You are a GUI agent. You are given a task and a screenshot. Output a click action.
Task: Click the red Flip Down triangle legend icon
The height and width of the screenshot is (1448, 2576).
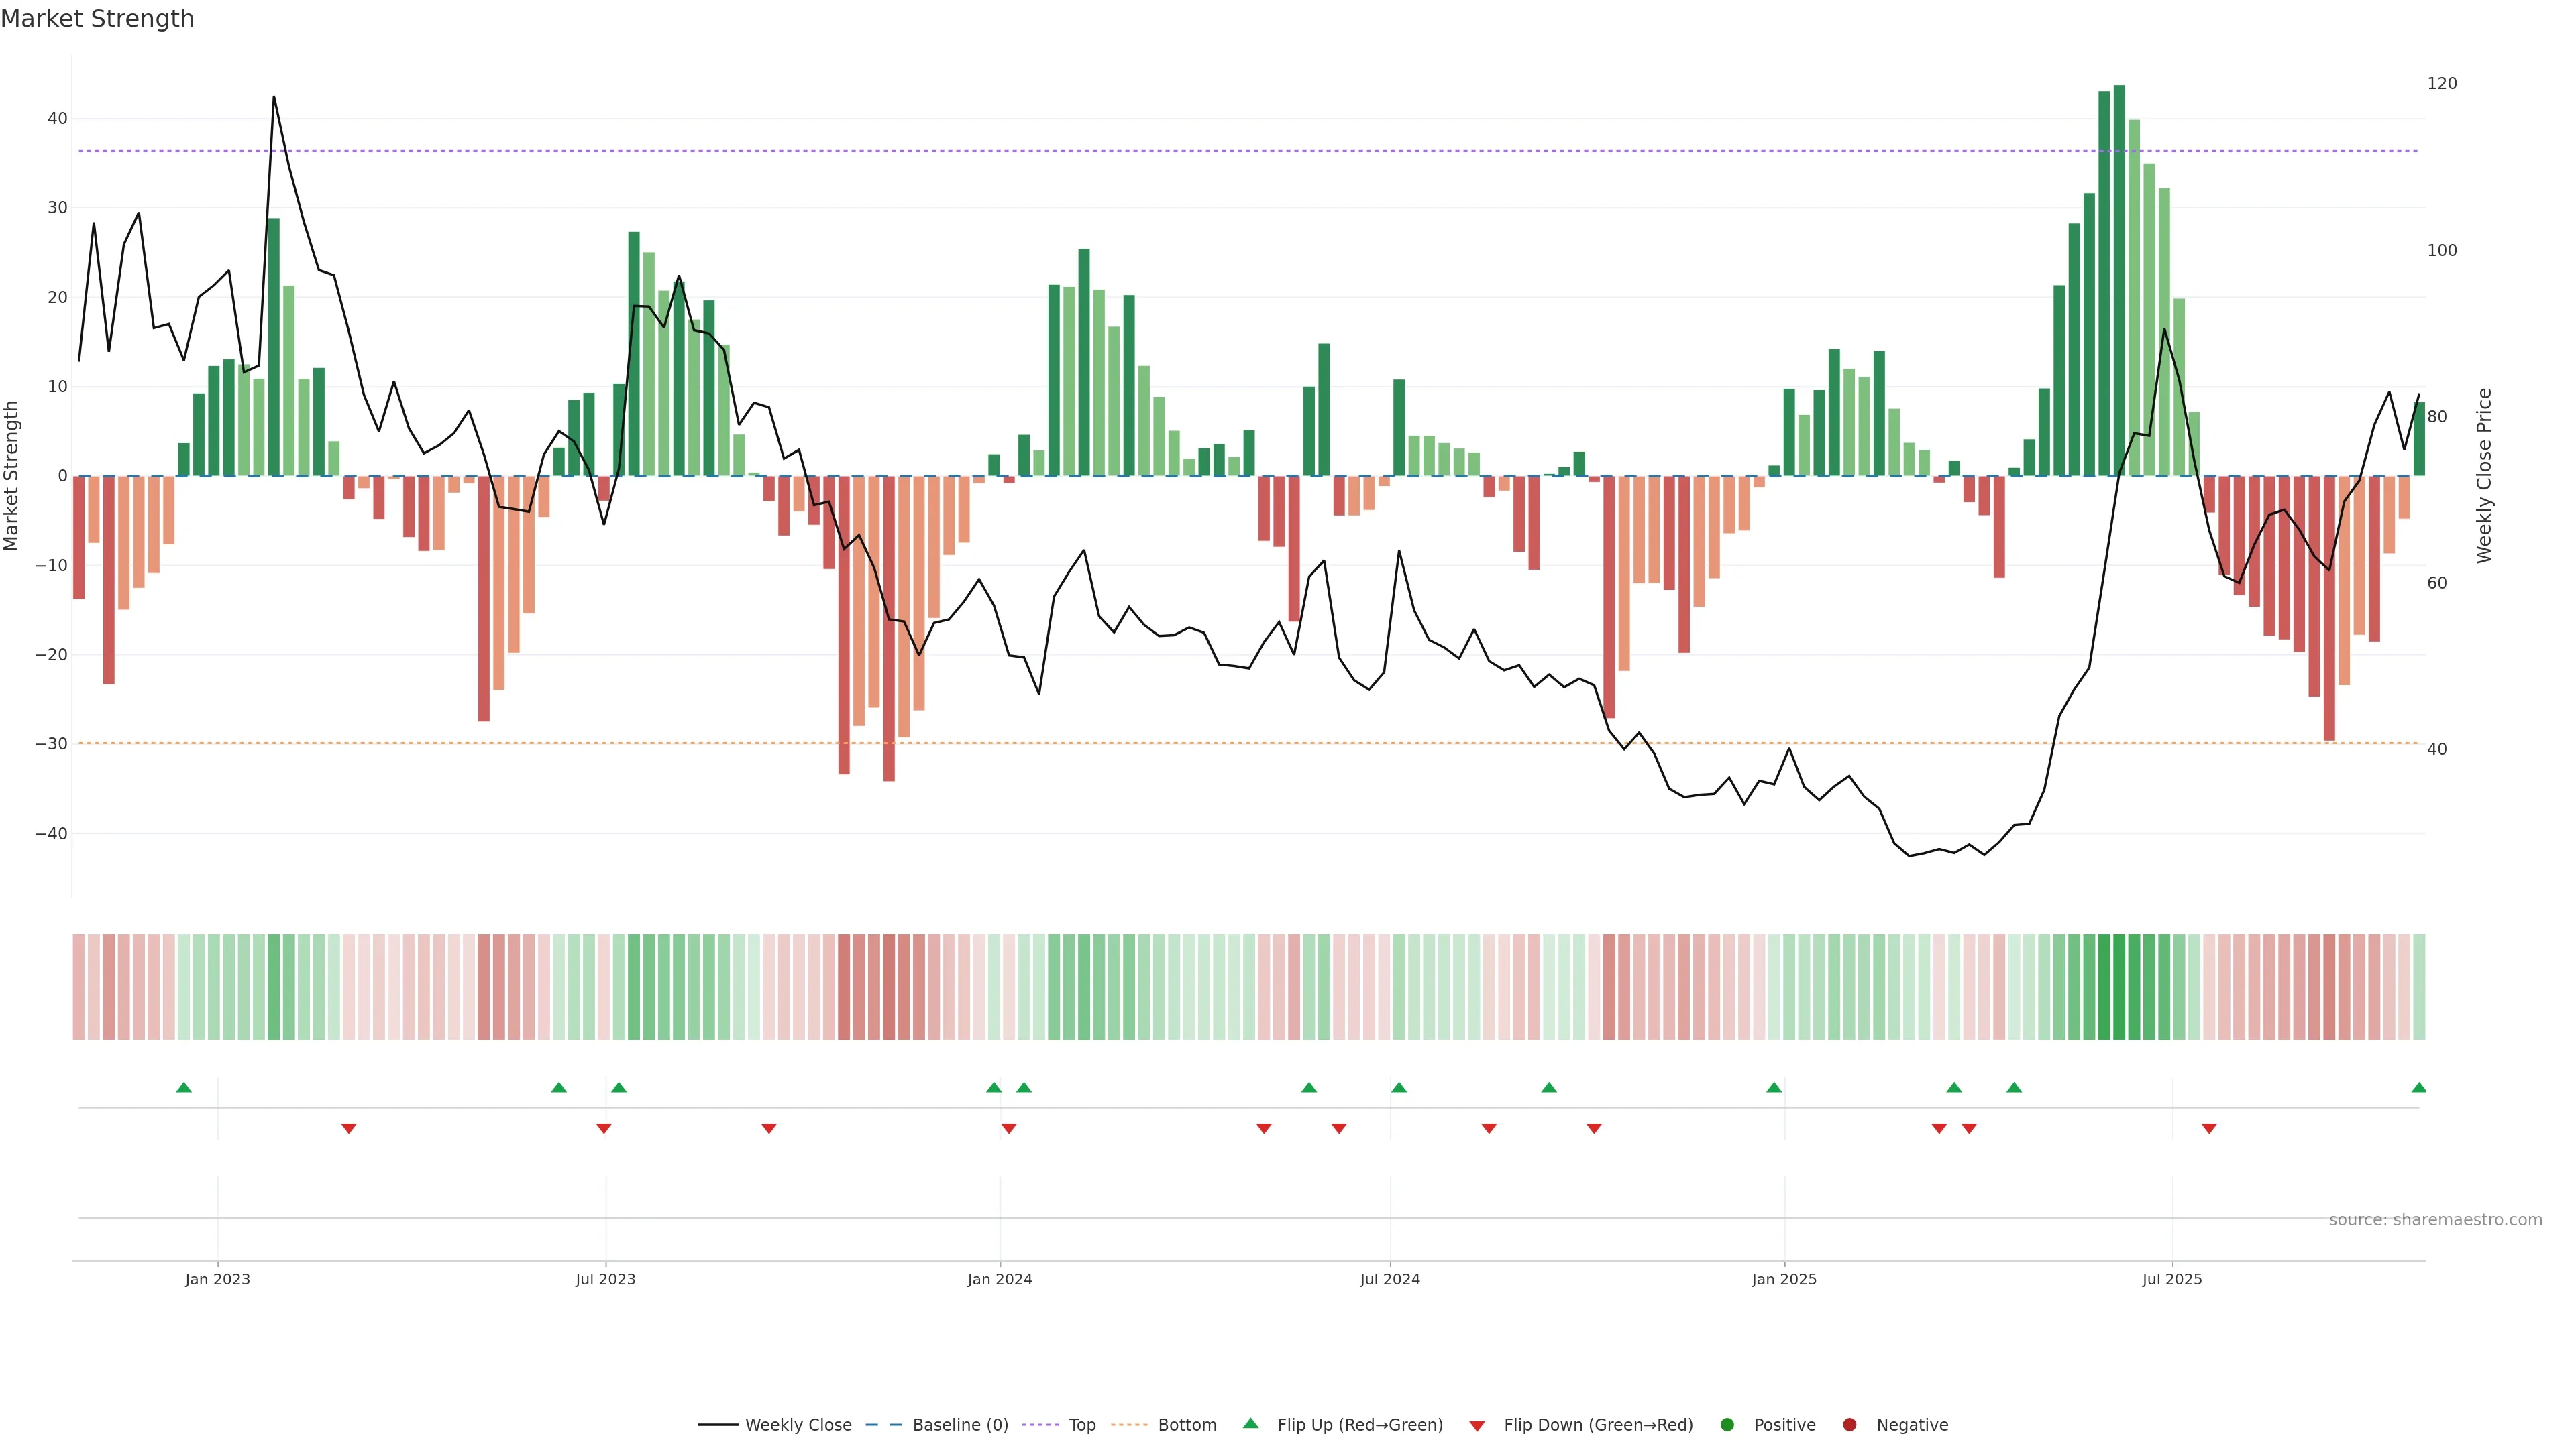(x=1477, y=1425)
